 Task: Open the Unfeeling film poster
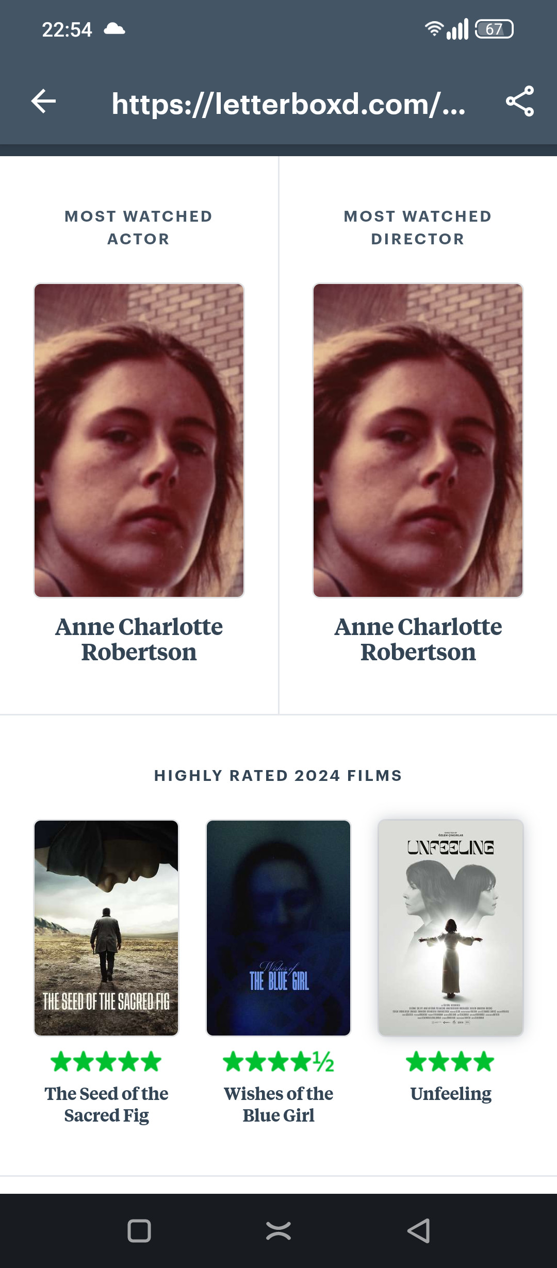click(451, 928)
